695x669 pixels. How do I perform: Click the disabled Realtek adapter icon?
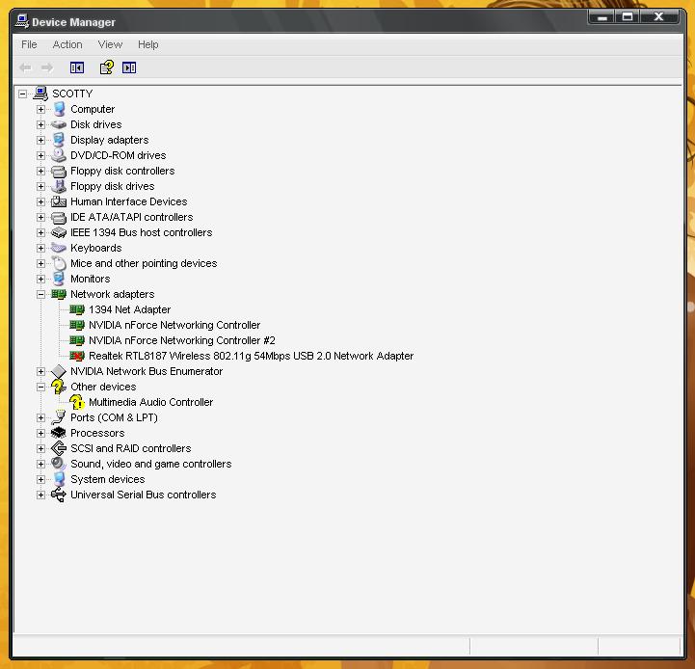pos(77,356)
